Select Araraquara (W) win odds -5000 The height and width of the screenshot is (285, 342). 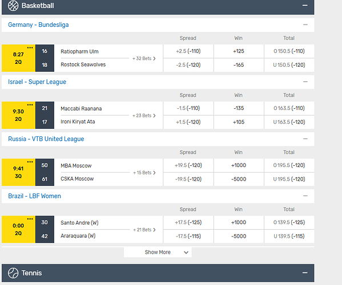[239, 236]
